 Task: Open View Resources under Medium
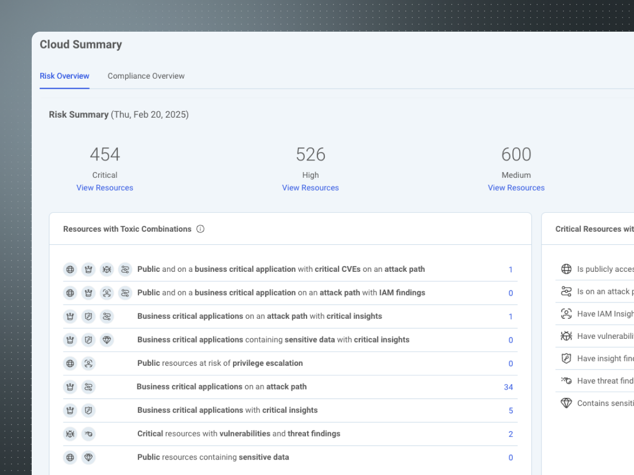(x=516, y=188)
